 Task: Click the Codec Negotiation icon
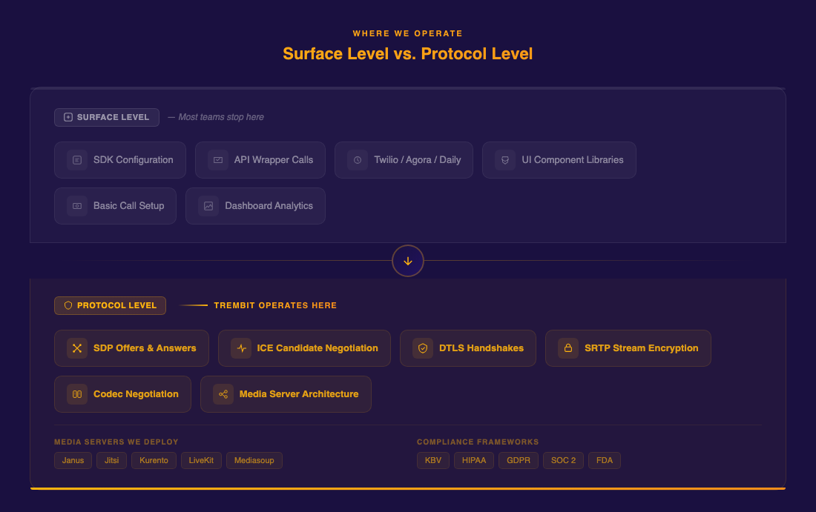(77, 394)
